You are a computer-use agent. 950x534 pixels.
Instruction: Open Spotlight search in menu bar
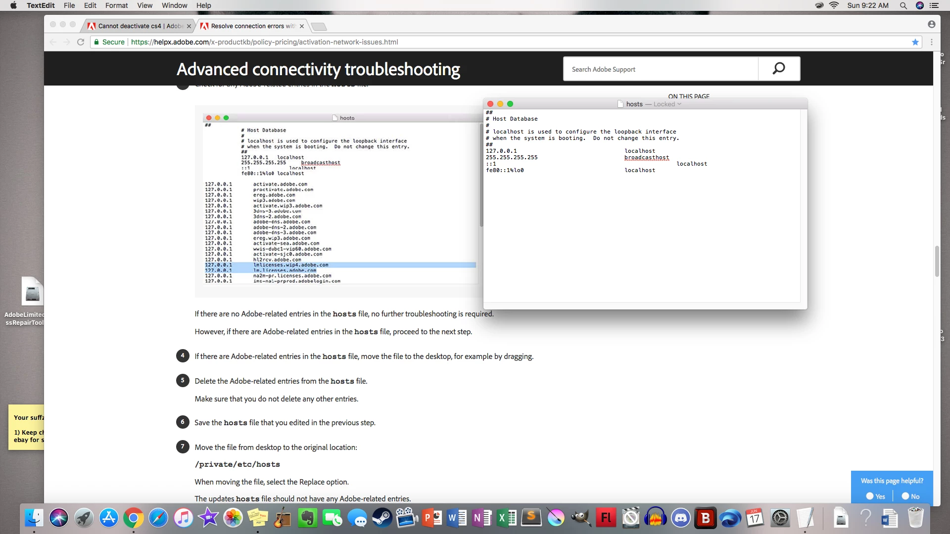point(903,5)
